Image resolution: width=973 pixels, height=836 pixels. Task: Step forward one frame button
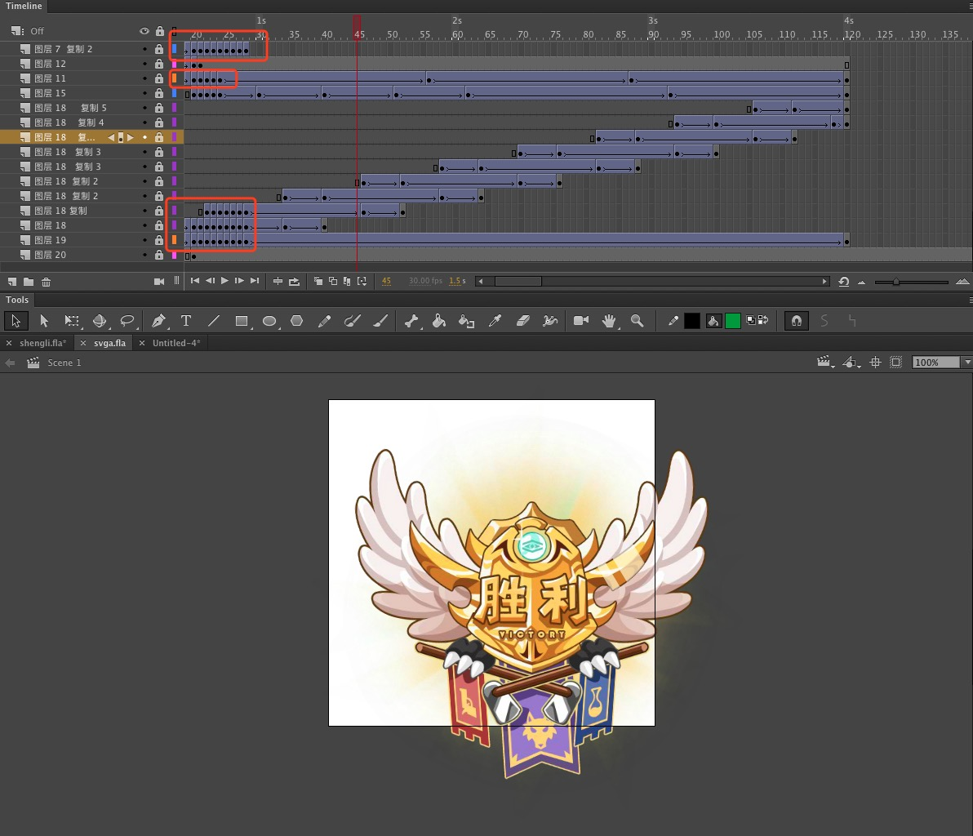(x=239, y=281)
